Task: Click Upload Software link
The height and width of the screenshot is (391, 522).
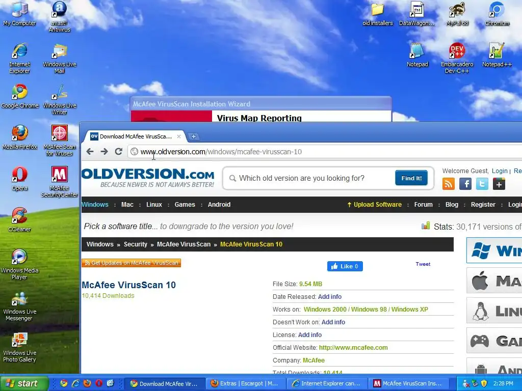Action: pyautogui.click(x=374, y=205)
